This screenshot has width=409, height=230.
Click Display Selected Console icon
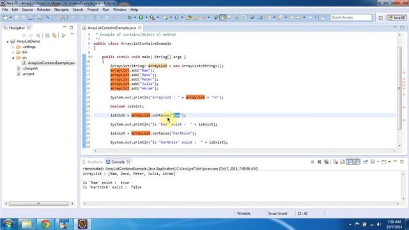[x=373, y=162]
